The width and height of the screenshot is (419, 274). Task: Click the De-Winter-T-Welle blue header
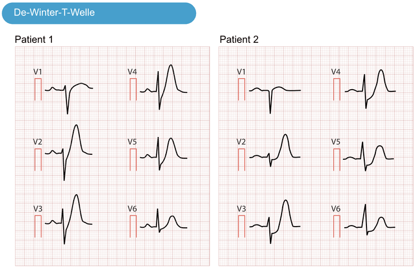[x=99, y=13]
